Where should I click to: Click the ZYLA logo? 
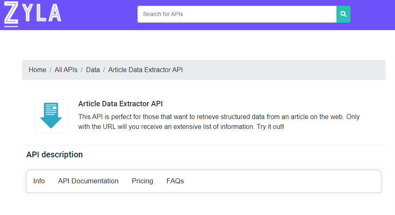tap(33, 14)
